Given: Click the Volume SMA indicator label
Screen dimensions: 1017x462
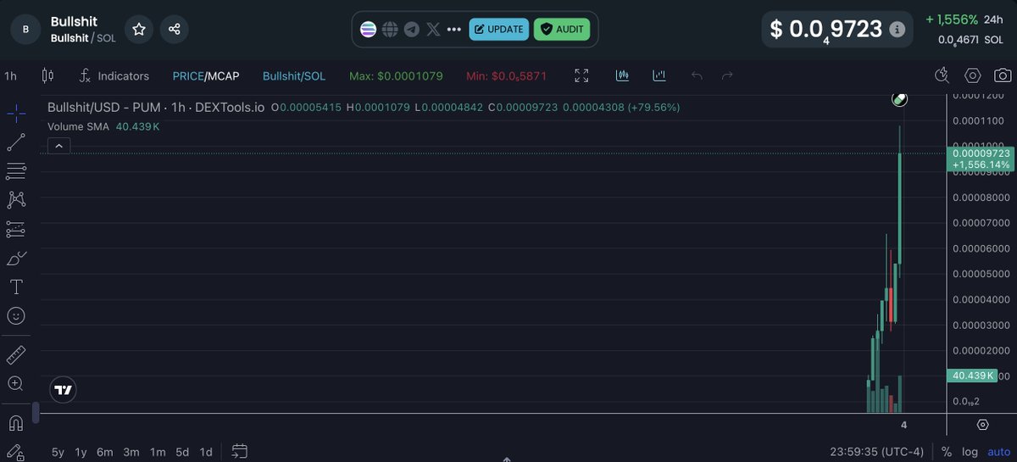Looking at the screenshot, I should [x=80, y=126].
